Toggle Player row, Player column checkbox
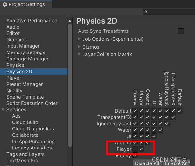 pos(141,149)
